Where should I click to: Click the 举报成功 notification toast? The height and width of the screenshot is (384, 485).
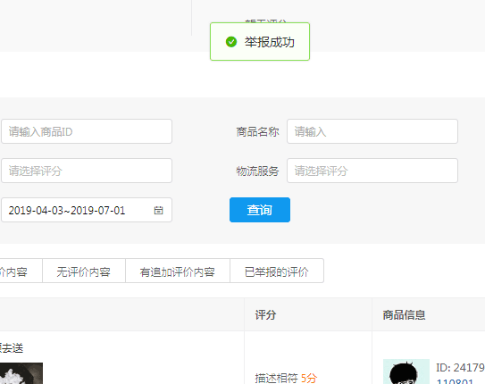click(x=260, y=41)
